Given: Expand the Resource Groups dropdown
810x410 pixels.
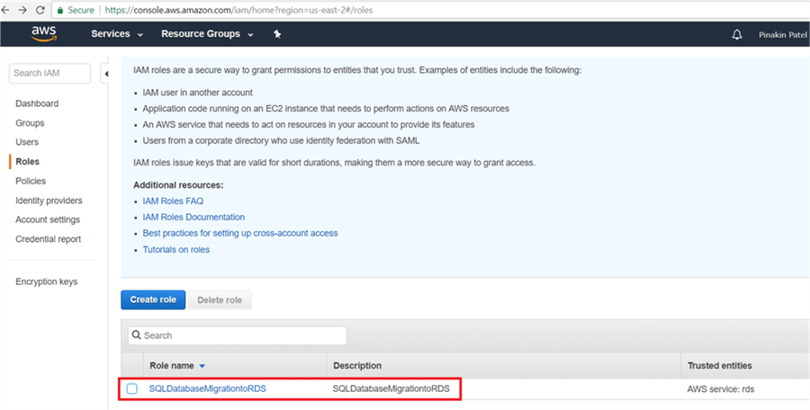Looking at the screenshot, I should tap(207, 34).
